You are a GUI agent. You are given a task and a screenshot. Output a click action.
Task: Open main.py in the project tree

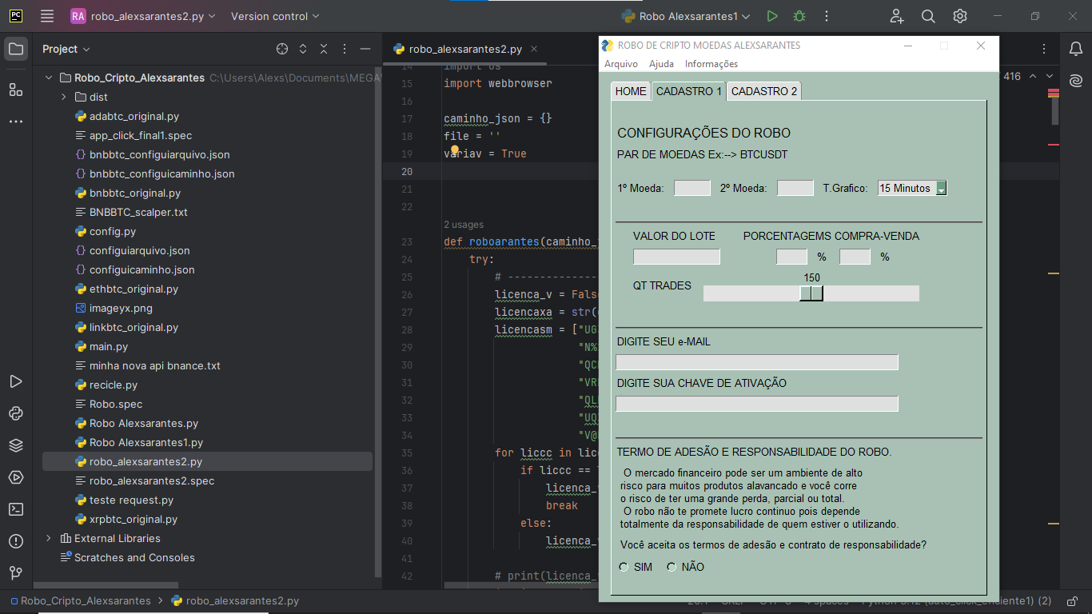coord(108,346)
